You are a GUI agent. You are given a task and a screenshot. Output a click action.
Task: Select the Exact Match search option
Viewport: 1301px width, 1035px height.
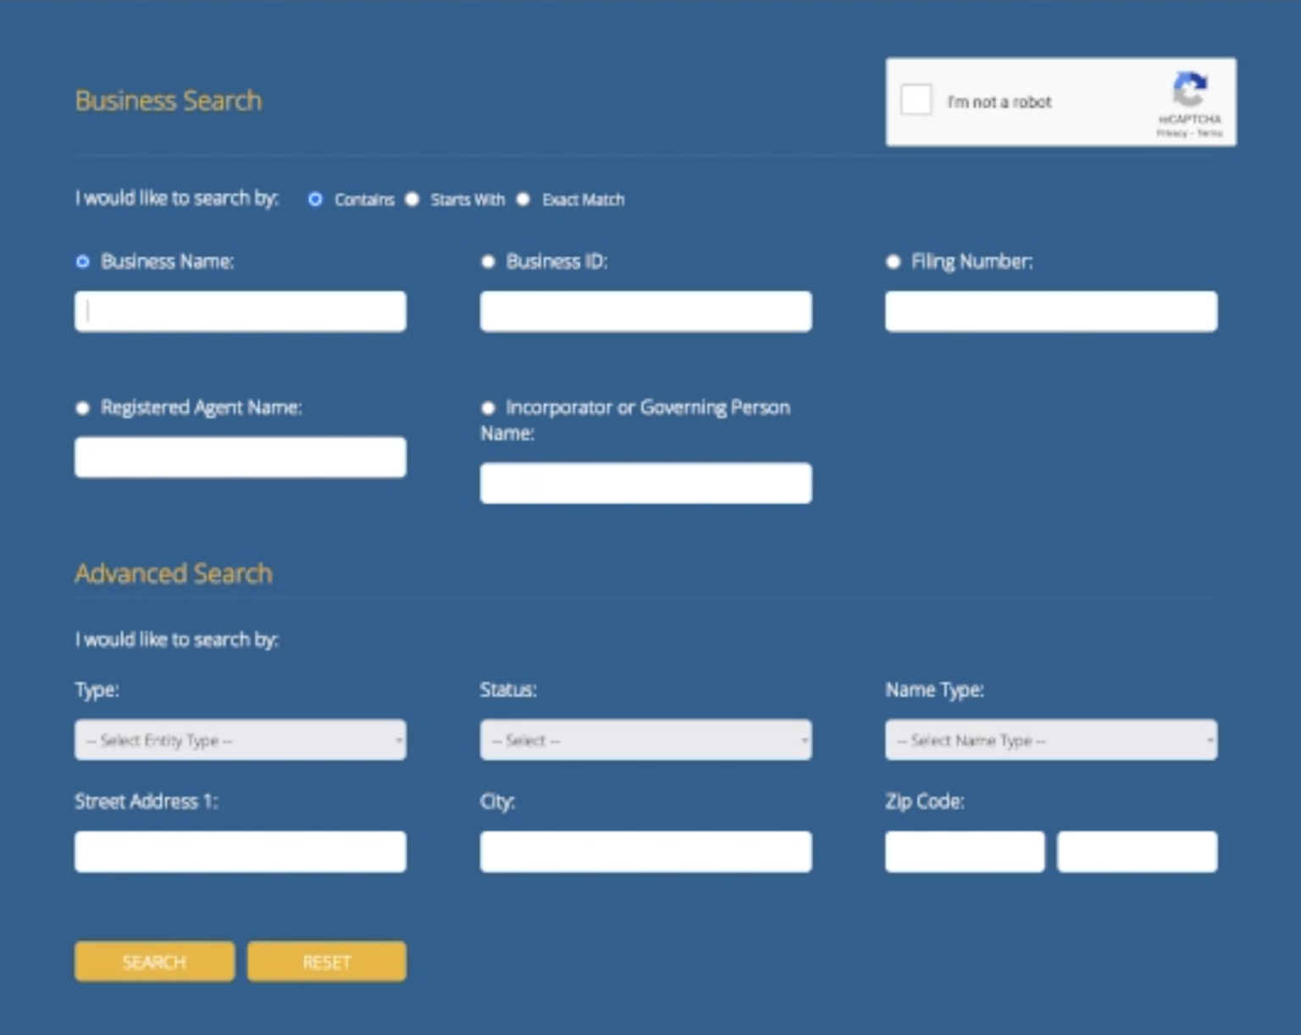pos(523,200)
